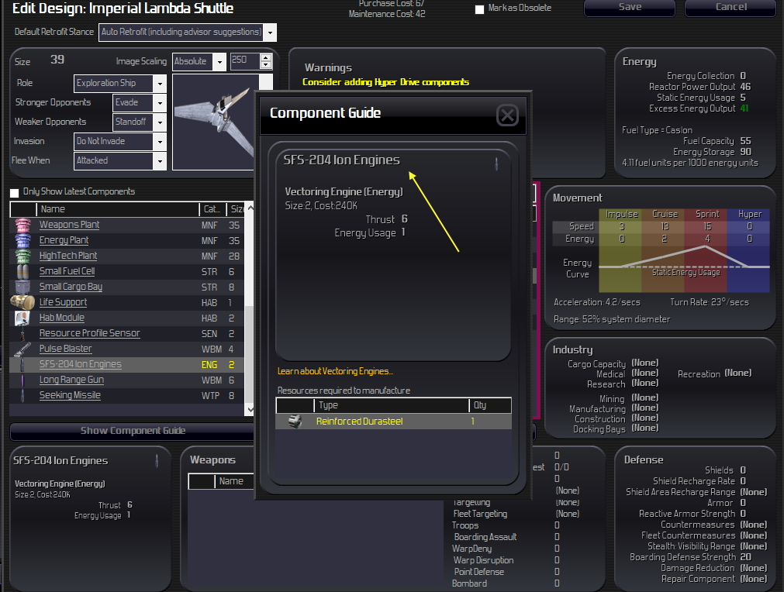
Task: Select Seeking Missile component name
Action: 70,395
